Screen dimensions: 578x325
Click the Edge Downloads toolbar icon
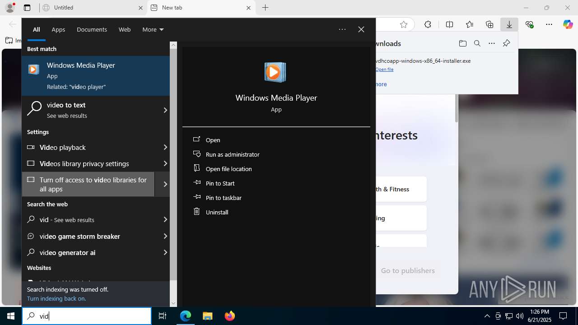click(509, 24)
